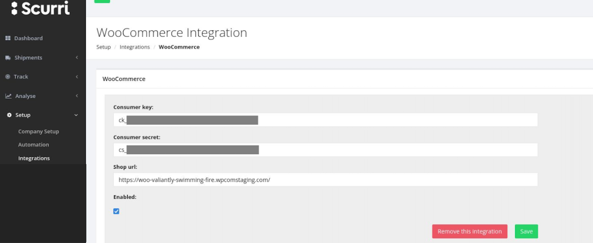
Task: Click the green Save button
Action: 526,232
